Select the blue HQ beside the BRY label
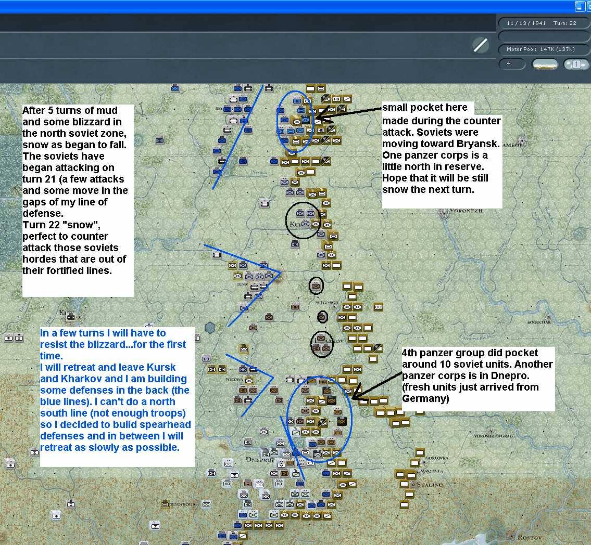Viewport: 591px width, 545px height. (227, 109)
